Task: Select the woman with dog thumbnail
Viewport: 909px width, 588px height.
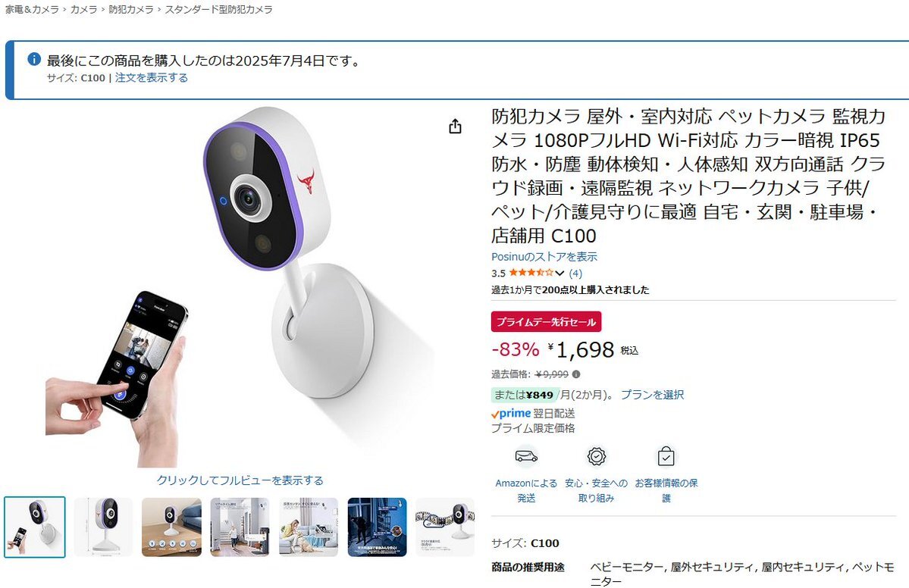Action: [309, 527]
